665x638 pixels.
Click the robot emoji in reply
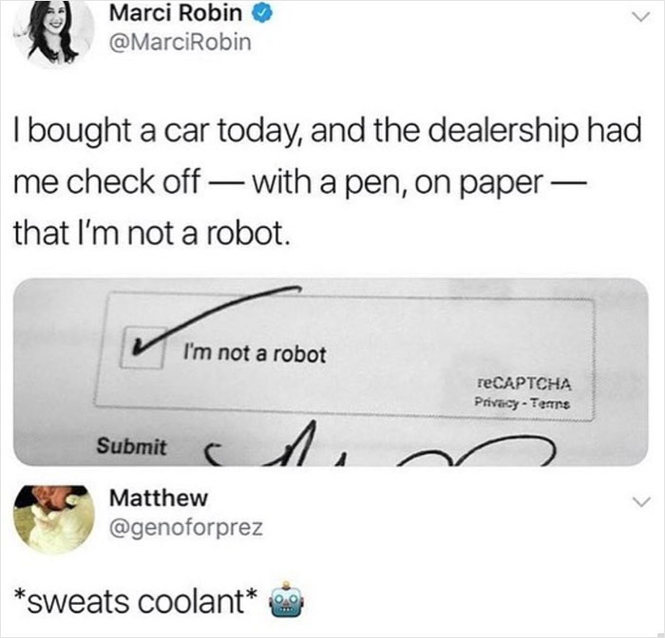[x=287, y=600]
